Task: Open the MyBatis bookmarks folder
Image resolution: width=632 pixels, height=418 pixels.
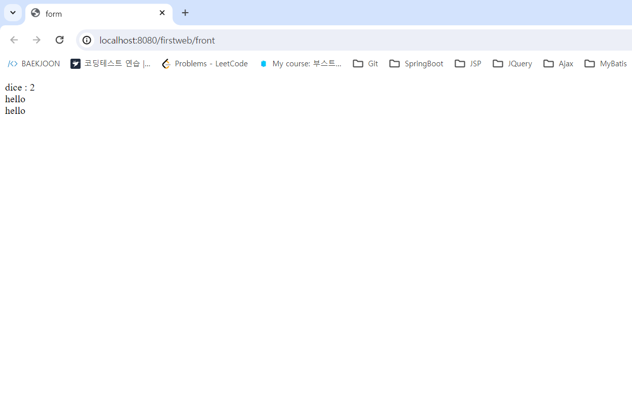Action: 606,64
